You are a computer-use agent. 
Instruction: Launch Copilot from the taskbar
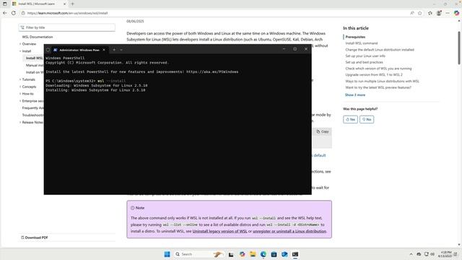tap(243, 254)
